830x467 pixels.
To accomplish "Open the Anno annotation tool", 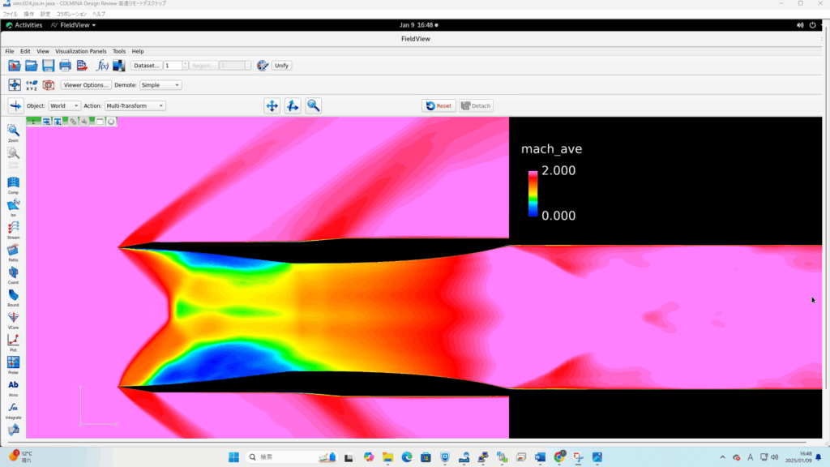I will point(14,386).
